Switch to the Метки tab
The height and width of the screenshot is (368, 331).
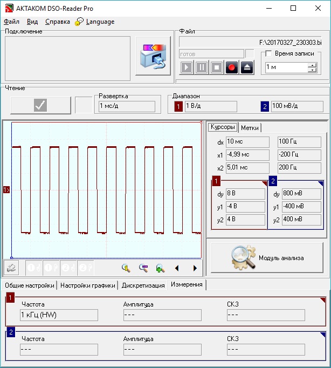250,128
